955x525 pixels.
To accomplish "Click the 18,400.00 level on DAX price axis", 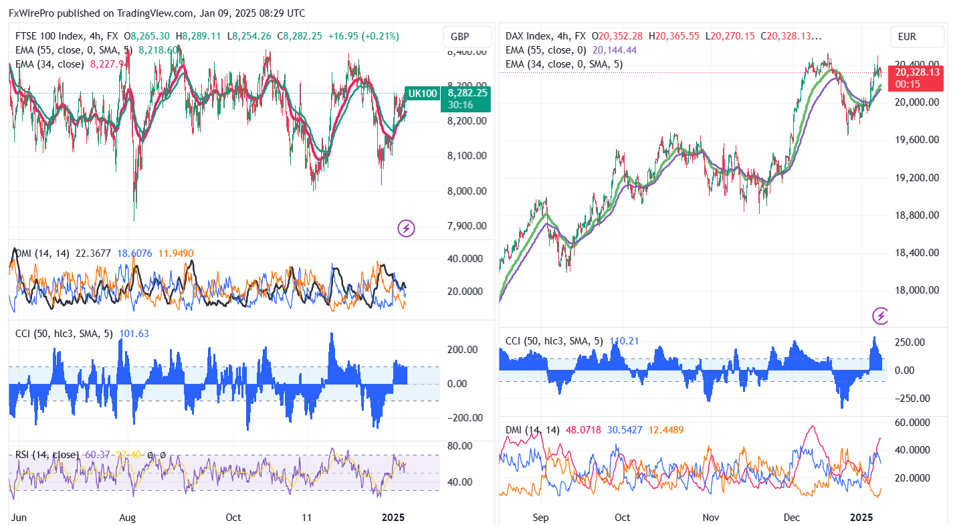I will click(918, 253).
